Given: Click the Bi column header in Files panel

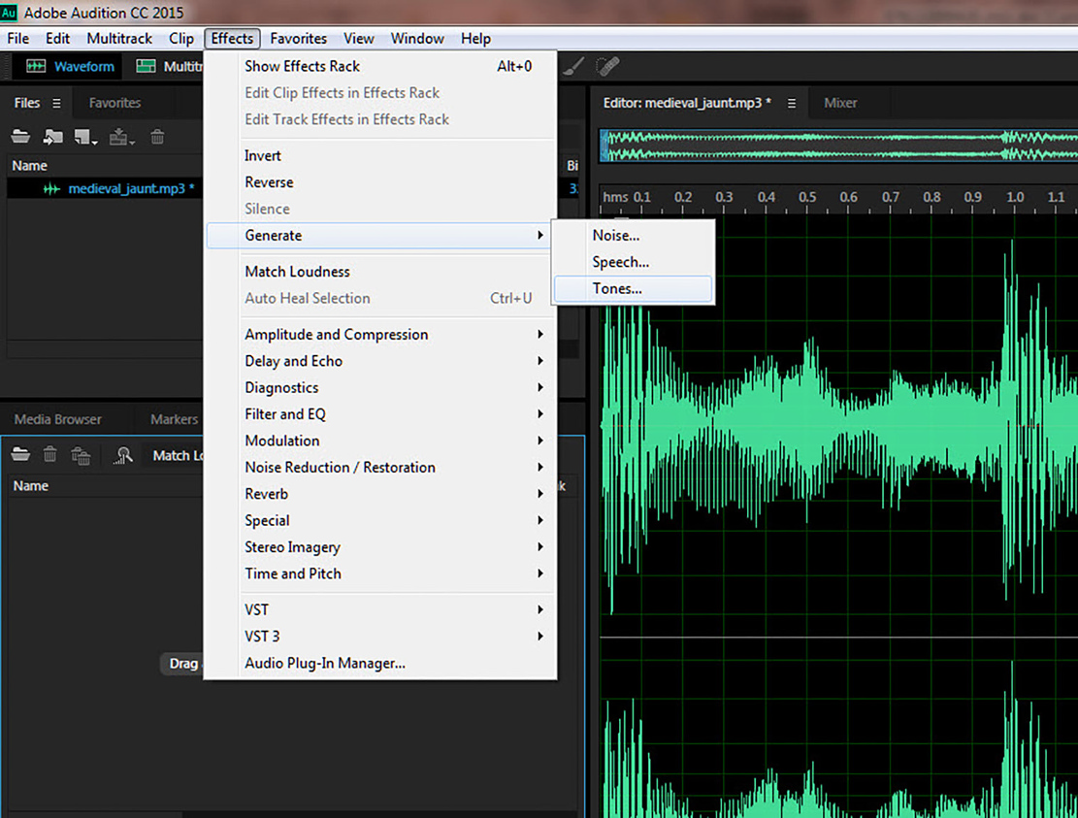Looking at the screenshot, I should (572, 166).
